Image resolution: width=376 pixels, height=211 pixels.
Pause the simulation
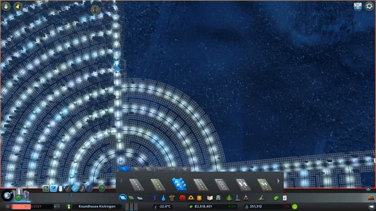click(x=8, y=206)
